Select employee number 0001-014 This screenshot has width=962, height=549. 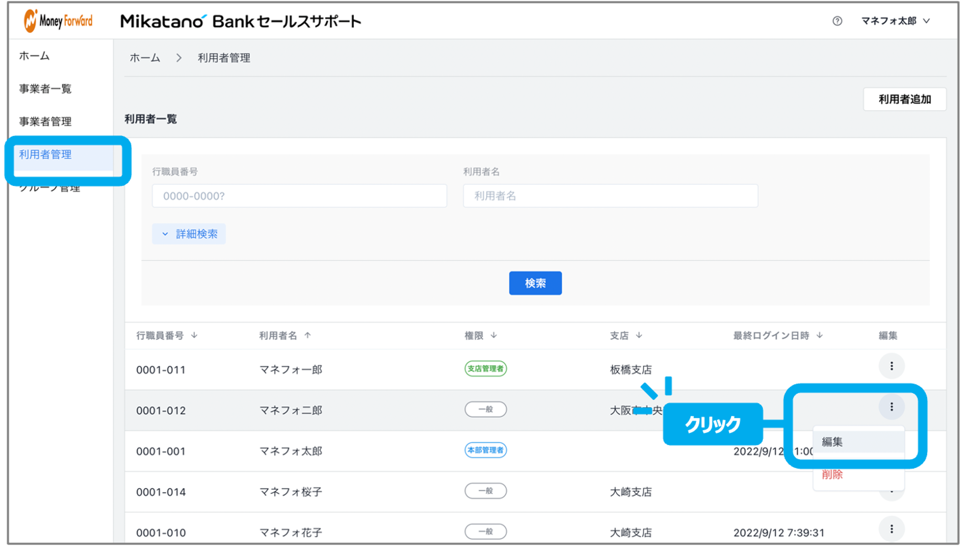161,492
